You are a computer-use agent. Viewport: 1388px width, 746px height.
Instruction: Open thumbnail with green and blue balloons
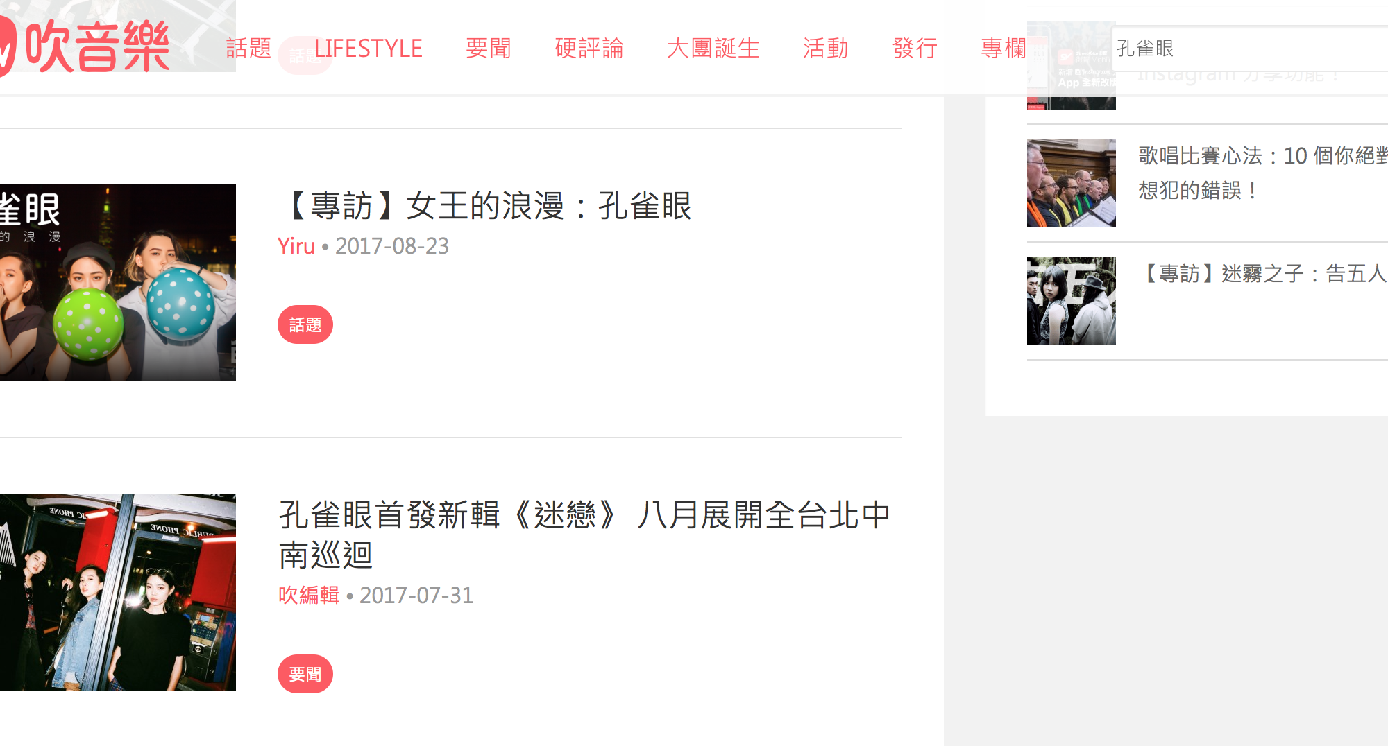(118, 283)
